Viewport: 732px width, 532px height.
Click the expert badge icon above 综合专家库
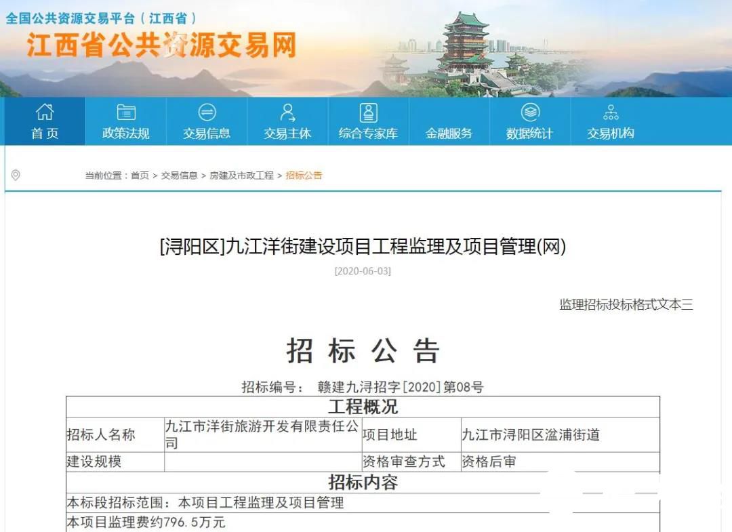[368, 112]
